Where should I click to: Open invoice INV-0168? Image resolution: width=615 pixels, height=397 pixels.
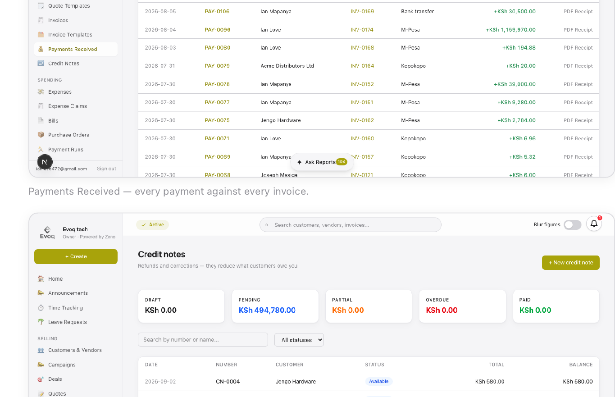pos(362,48)
